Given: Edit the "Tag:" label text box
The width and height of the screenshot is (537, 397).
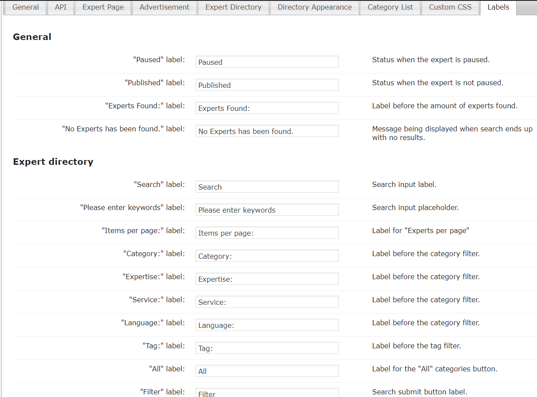Looking at the screenshot, I should click(x=267, y=348).
